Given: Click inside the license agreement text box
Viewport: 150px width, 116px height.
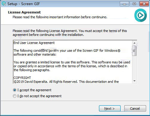Looking at the screenshot, I should 73,62.
